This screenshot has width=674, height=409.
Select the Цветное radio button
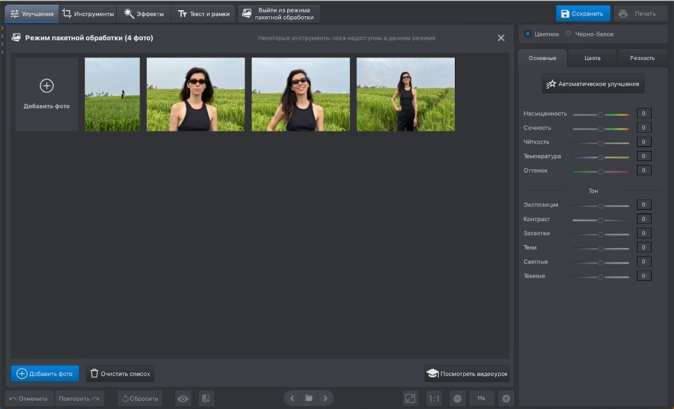pyautogui.click(x=528, y=34)
